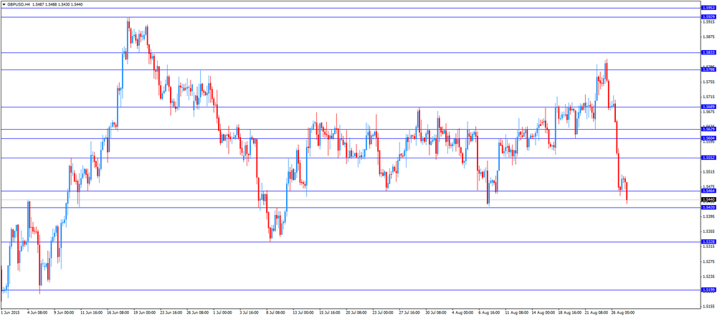
Task: Select the horizontal line at 1.5833
Action: (351, 52)
